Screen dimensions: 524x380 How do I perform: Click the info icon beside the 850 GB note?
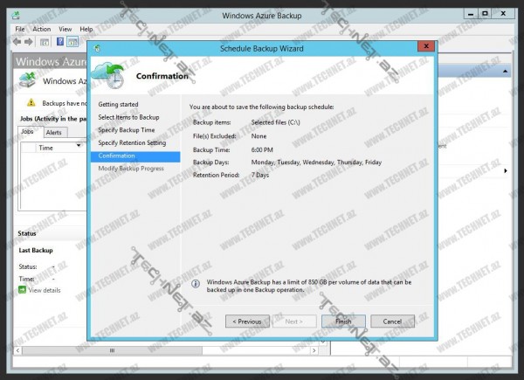pyautogui.click(x=195, y=284)
